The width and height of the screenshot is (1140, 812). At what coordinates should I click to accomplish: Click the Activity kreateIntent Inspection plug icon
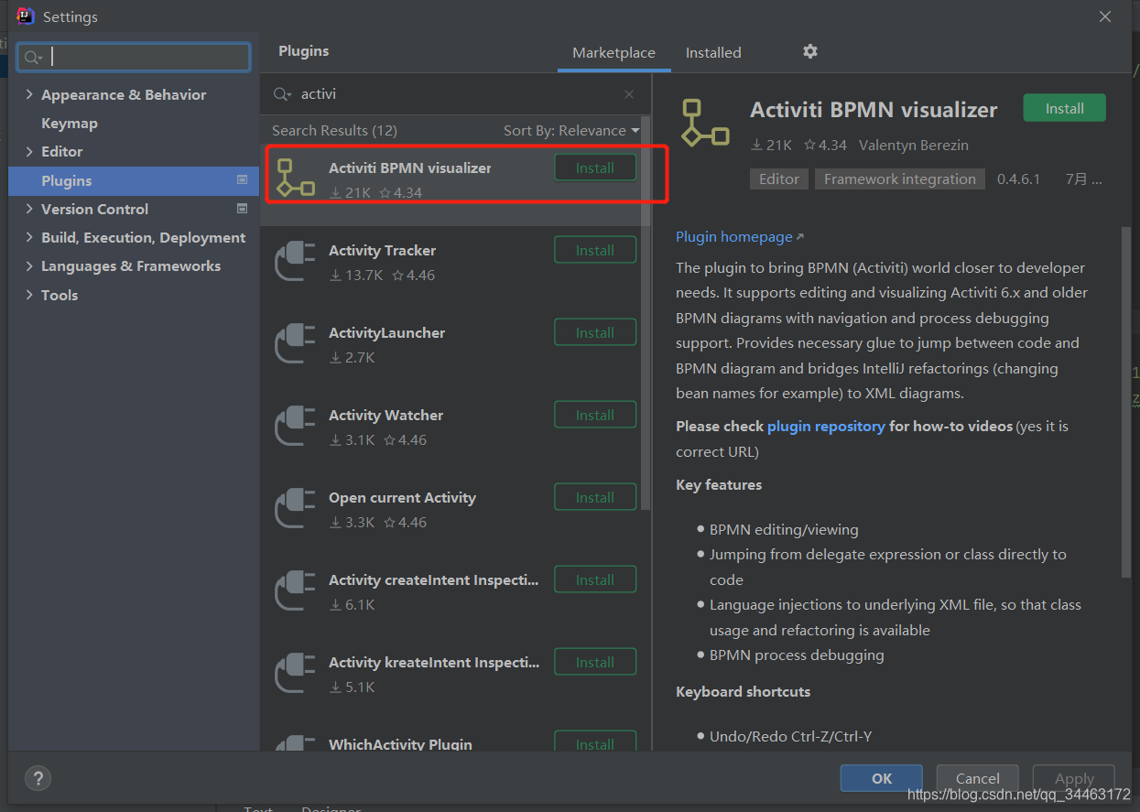pyautogui.click(x=296, y=672)
